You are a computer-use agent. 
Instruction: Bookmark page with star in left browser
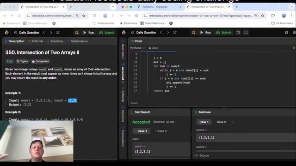[84, 16]
